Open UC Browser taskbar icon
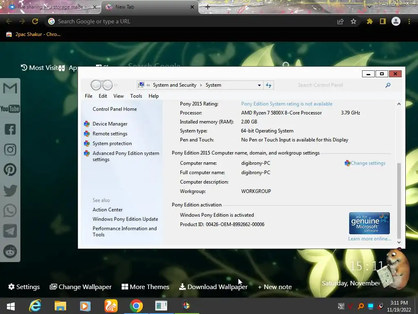This screenshot has width=418, height=314. pos(111,305)
